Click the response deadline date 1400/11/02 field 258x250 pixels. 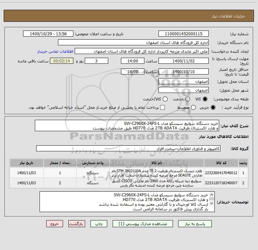(184, 61)
